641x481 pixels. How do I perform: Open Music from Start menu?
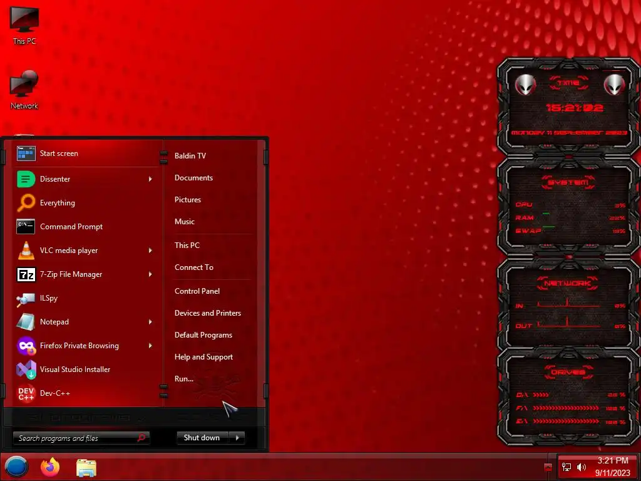[185, 222]
